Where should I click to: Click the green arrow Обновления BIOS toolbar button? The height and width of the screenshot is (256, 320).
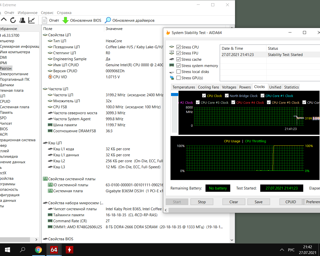[x=82, y=20]
